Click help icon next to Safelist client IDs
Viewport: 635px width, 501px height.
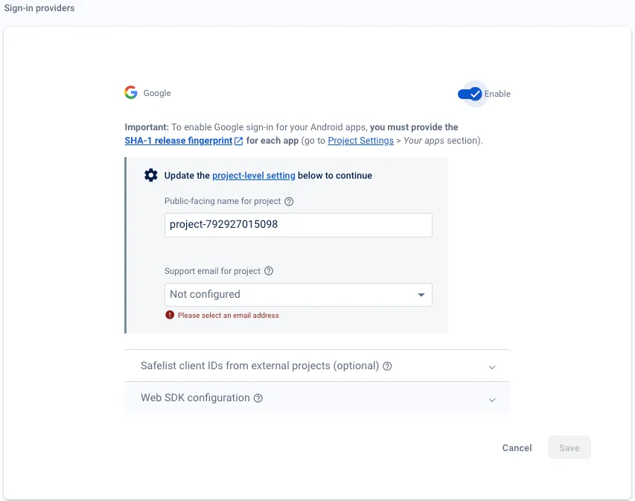pos(387,366)
